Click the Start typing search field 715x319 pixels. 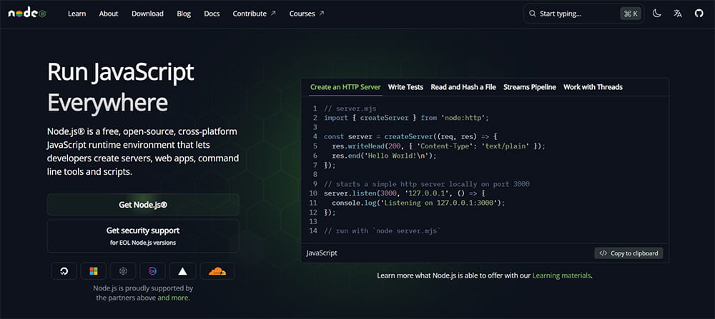583,14
